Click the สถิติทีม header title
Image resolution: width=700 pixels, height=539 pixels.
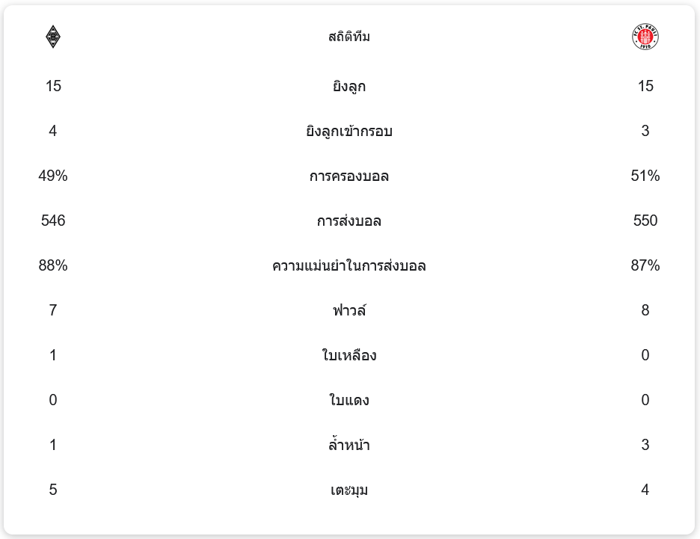tap(349, 37)
